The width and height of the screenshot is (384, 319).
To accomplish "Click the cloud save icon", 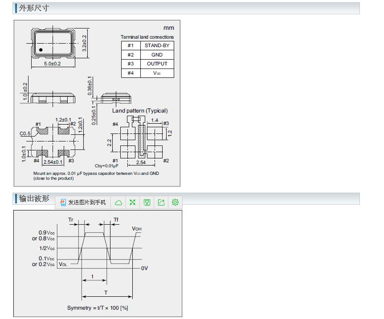I will tap(118, 202).
